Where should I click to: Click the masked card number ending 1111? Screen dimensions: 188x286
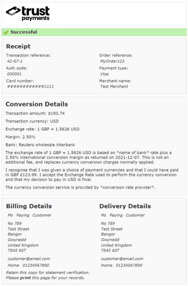(x=30, y=86)
